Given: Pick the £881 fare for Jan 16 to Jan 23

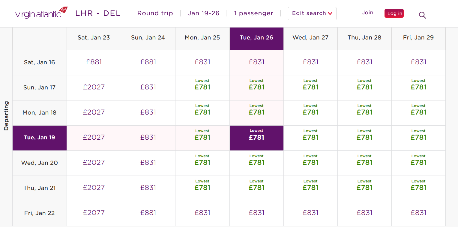Looking at the screenshot, I should click(94, 62).
